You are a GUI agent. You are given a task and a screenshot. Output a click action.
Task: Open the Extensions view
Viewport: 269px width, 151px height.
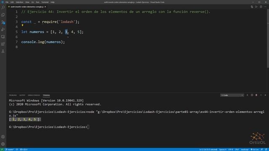point(3,44)
